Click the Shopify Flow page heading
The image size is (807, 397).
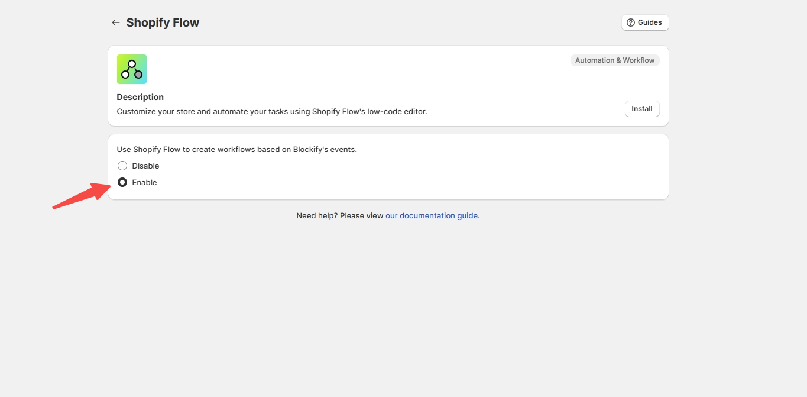(163, 22)
